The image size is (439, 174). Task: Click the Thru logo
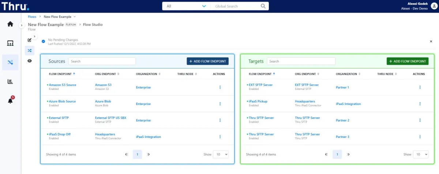click(15, 6)
